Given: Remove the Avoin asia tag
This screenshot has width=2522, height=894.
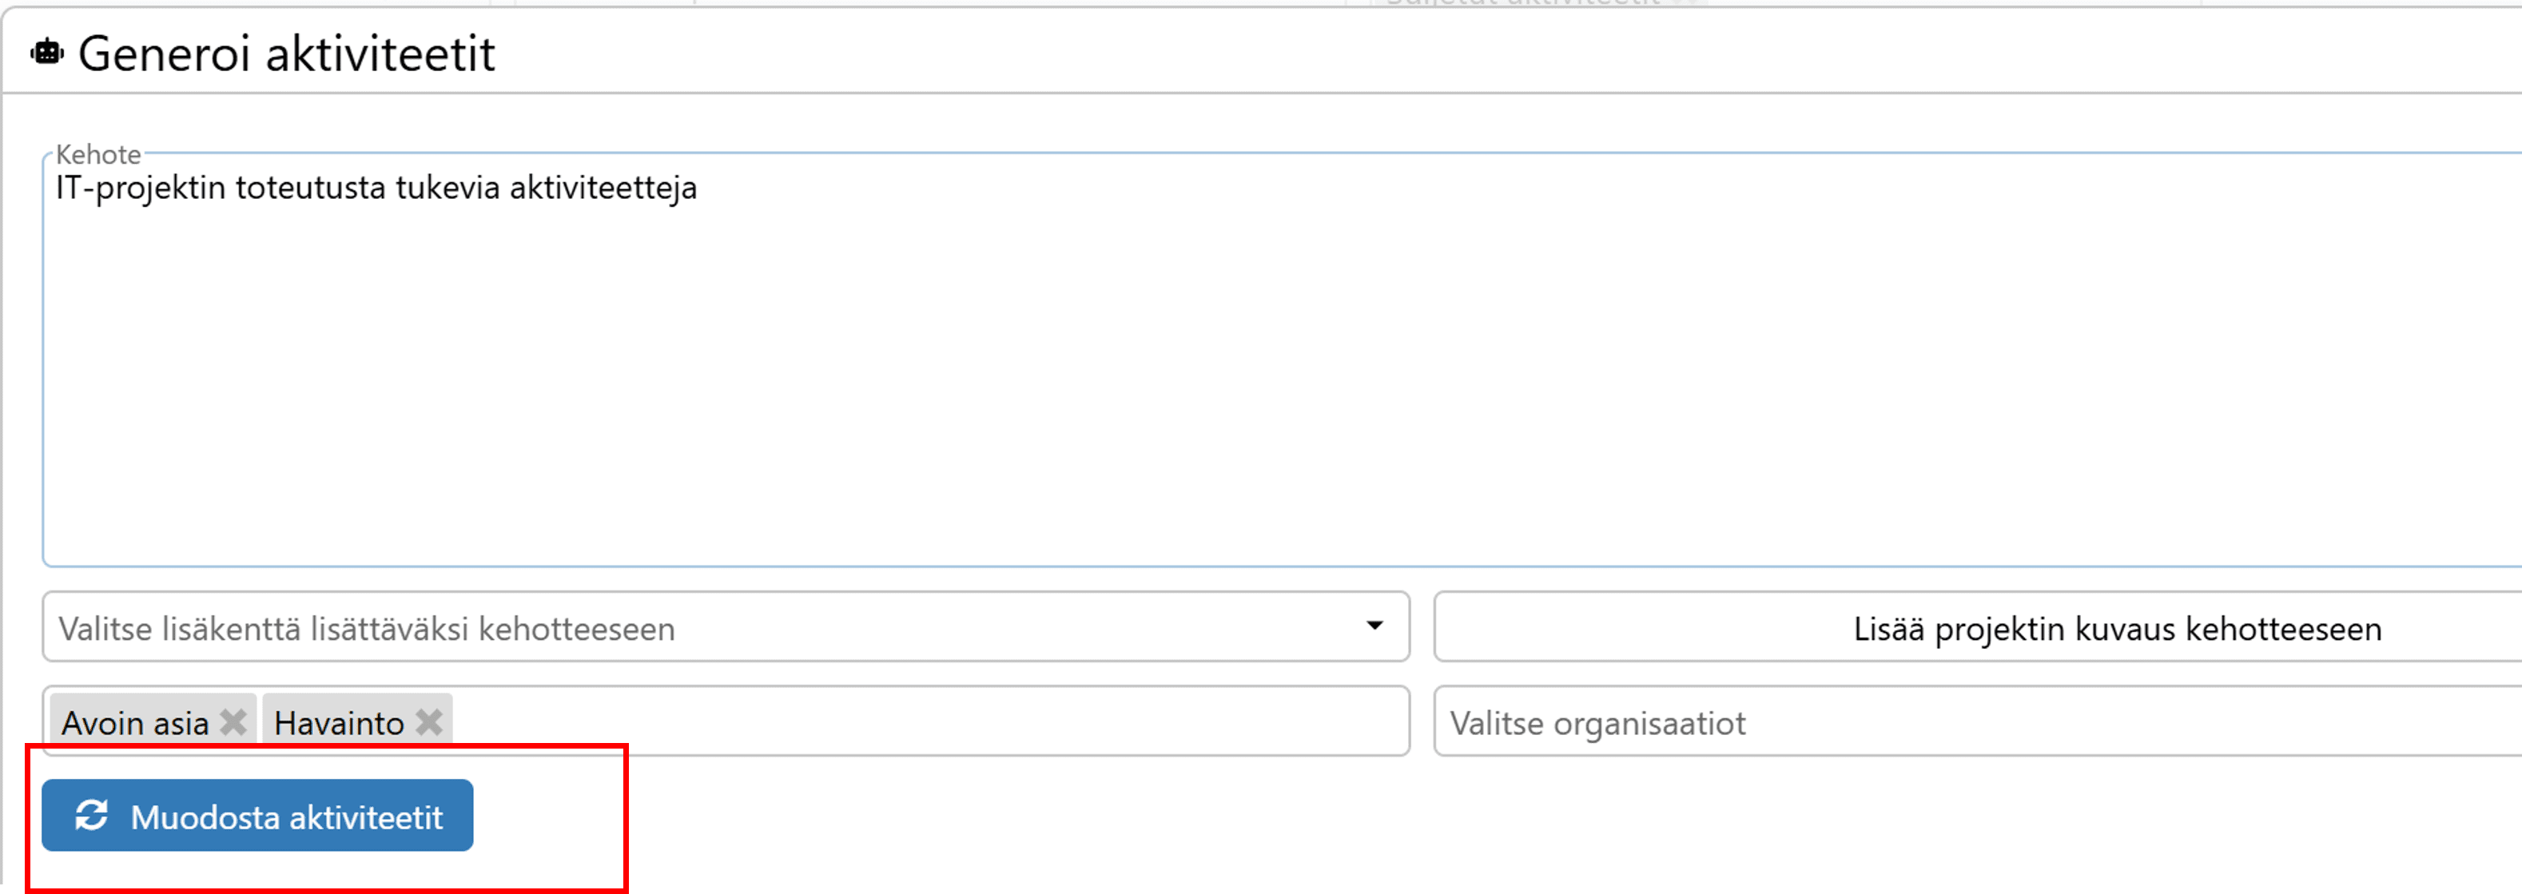Looking at the screenshot, I should coord(233,723).
